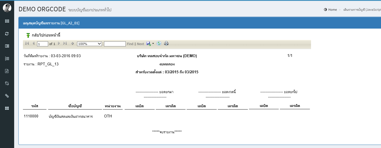Click the sidebar refresh arrows icon

[7, 33]
